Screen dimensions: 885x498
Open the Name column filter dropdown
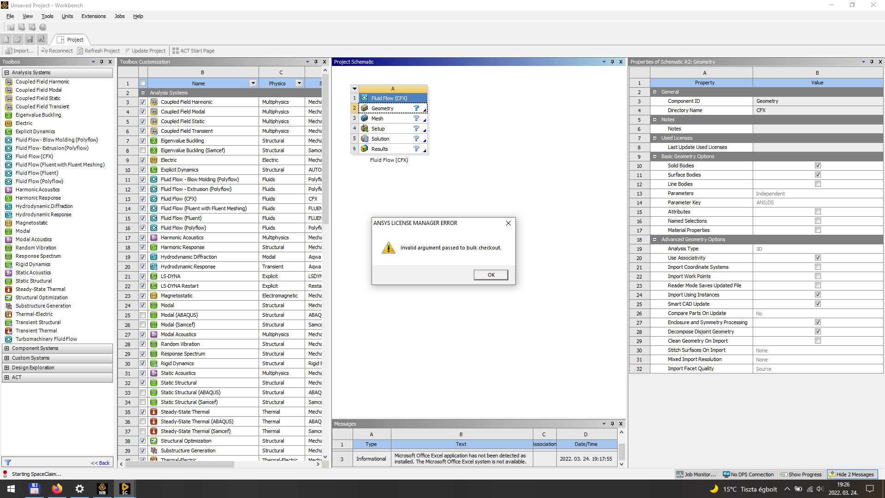[253, 83]
